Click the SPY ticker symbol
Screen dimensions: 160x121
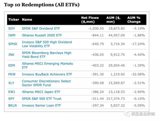click(11, 99)
